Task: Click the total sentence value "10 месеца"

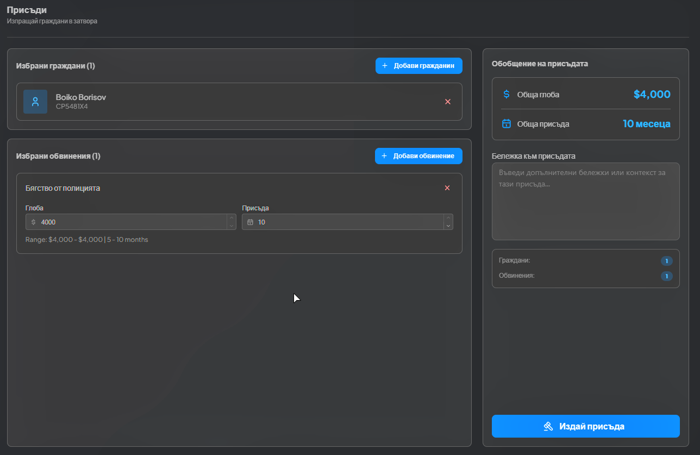Action: 647,123
